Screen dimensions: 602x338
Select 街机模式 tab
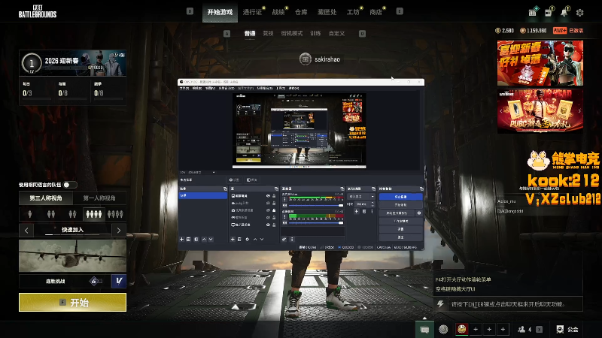[292, 33]
